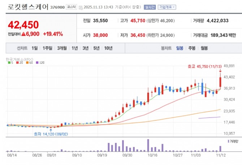Viewport: 242px width, 165px height.
Task: Show the 10년 line chart
Action: (x=108, y=48)
